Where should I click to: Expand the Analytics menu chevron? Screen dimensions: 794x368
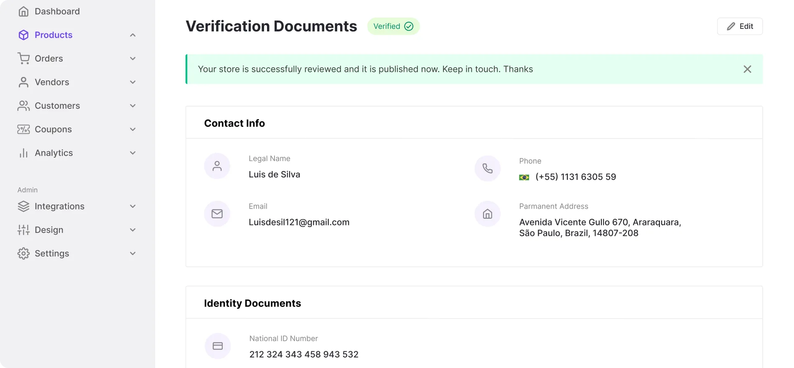133,153
